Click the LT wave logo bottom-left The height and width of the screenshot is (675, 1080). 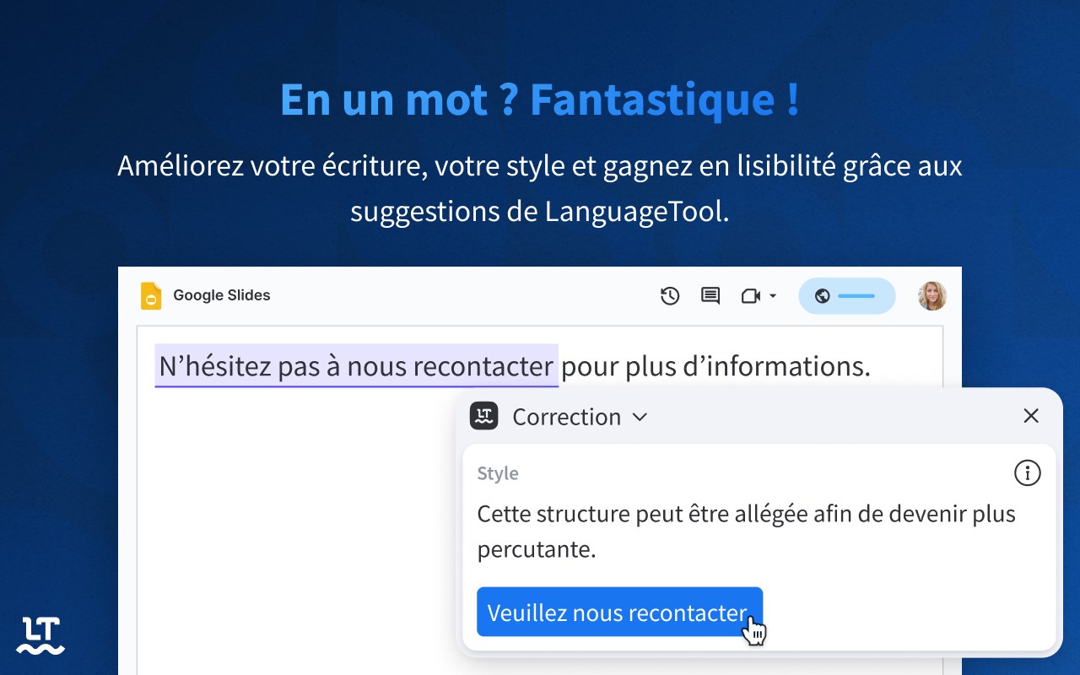tap(40, 636)
